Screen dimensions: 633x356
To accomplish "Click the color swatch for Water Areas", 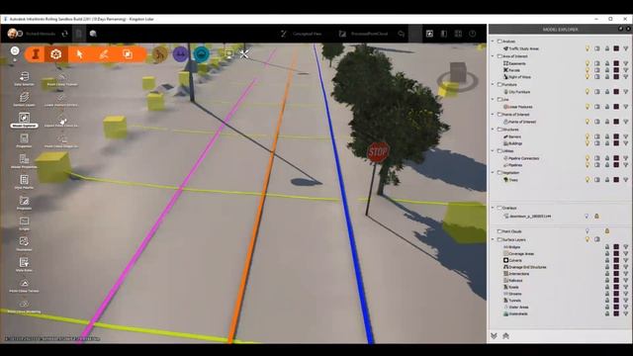I will 616,308.
